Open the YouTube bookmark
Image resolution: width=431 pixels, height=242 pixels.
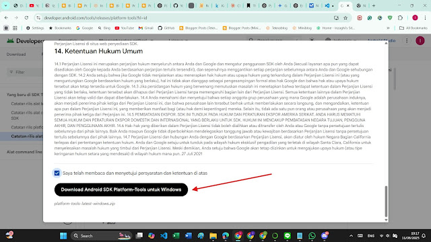pyautogui.click(x=125, y=28)
